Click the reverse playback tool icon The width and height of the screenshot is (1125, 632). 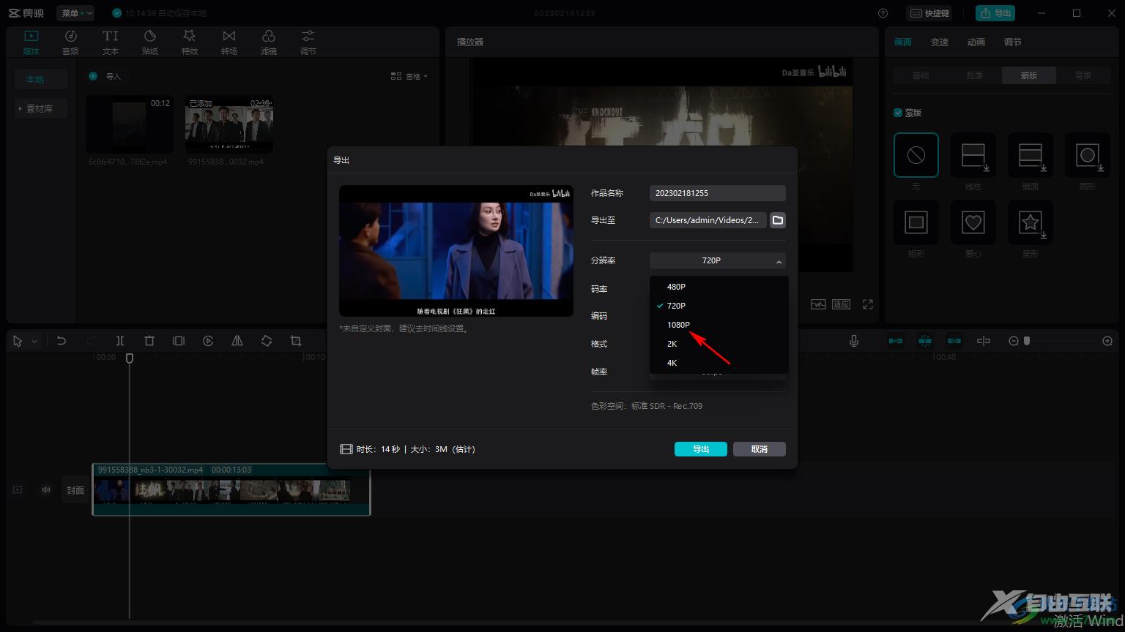click(208, 341)
